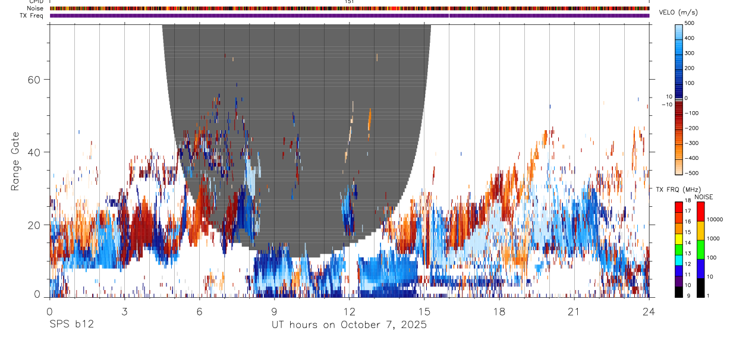This screenshot has height=337, width=730.
Task: Click the 17 label on TX FRQ scale
Action: pos(688,211)
